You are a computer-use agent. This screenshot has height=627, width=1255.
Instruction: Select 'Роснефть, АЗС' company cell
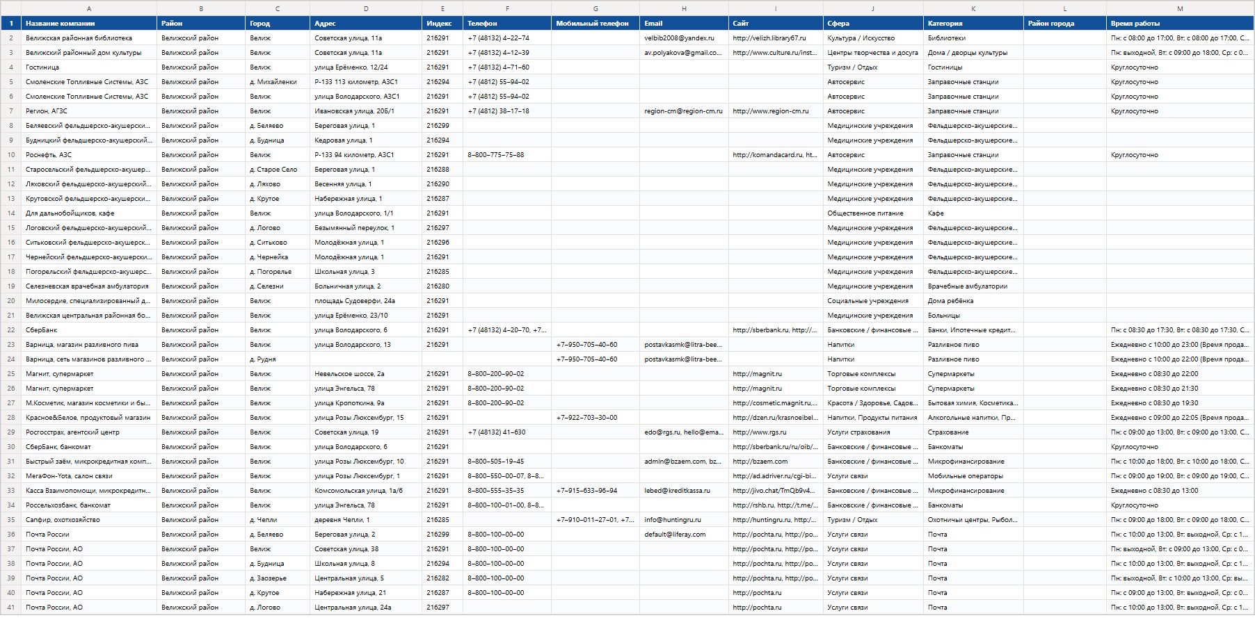[x=89, y=155]
